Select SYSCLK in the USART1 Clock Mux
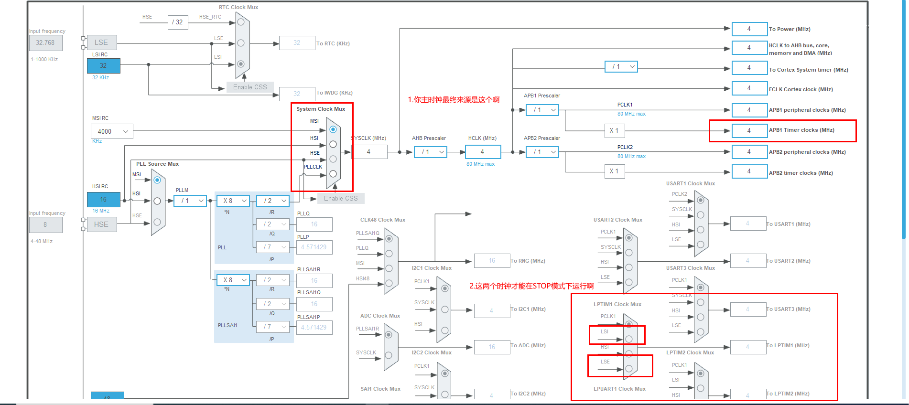The height and width of the screenshot is (405, 909). coord(701,215)
